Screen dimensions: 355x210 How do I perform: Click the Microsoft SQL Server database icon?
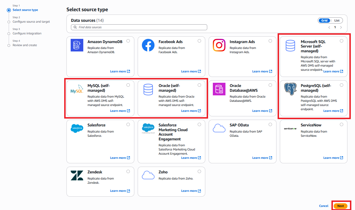click(290, 46)
